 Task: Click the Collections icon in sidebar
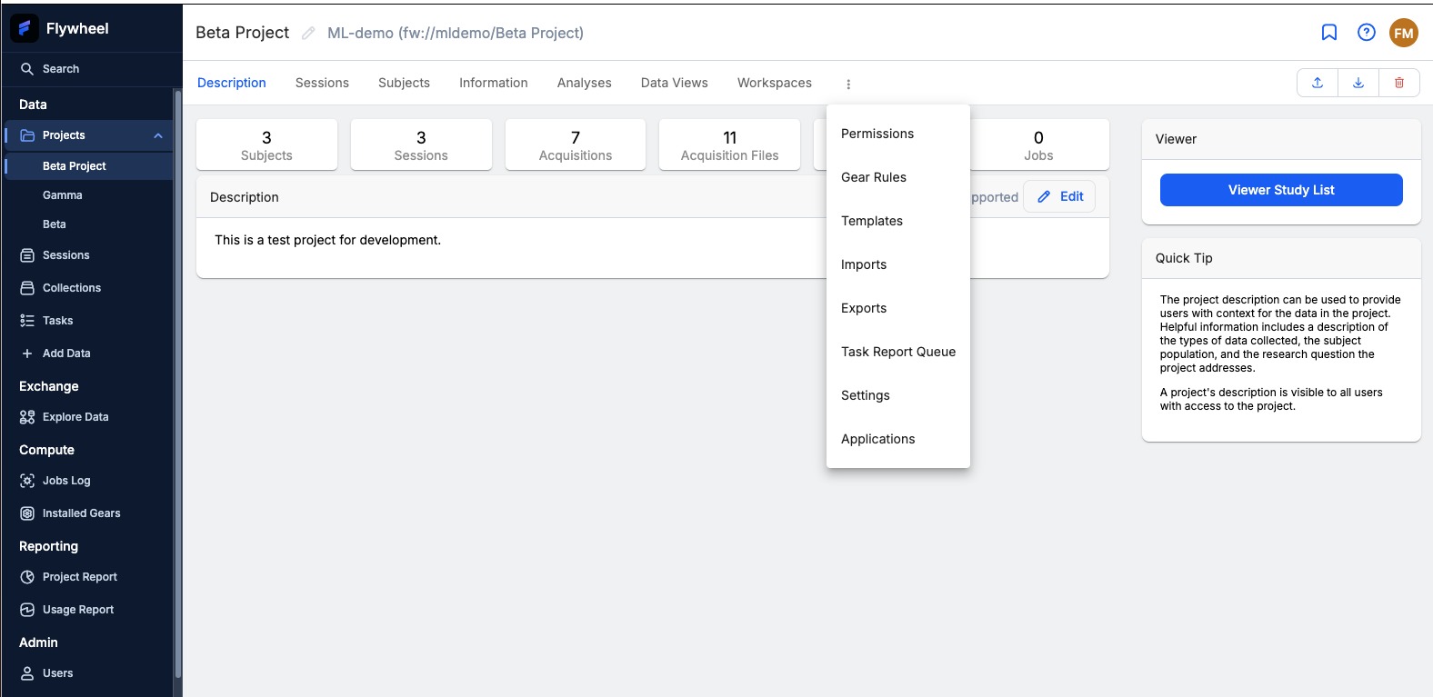tap(27, 288)
